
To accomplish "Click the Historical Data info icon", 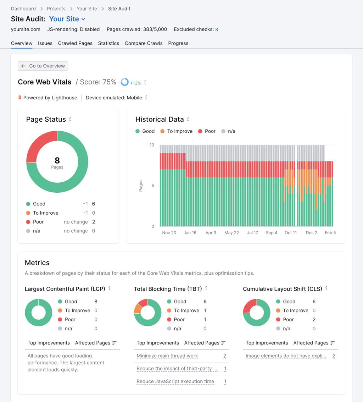I will 188,119.
